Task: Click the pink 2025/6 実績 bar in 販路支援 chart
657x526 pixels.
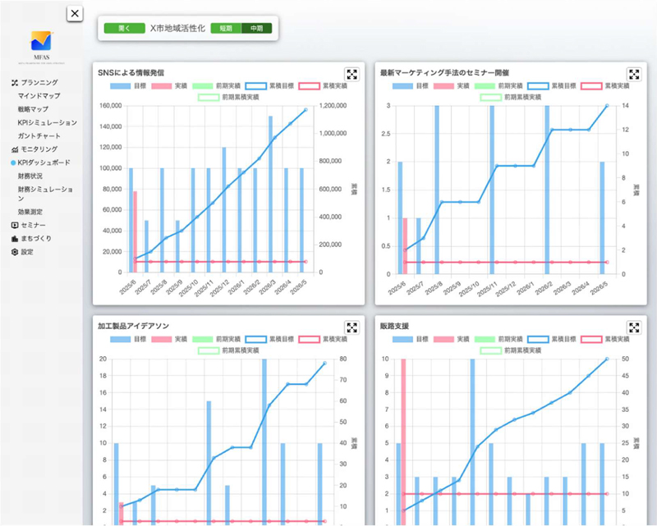Action: coord(403,442)
